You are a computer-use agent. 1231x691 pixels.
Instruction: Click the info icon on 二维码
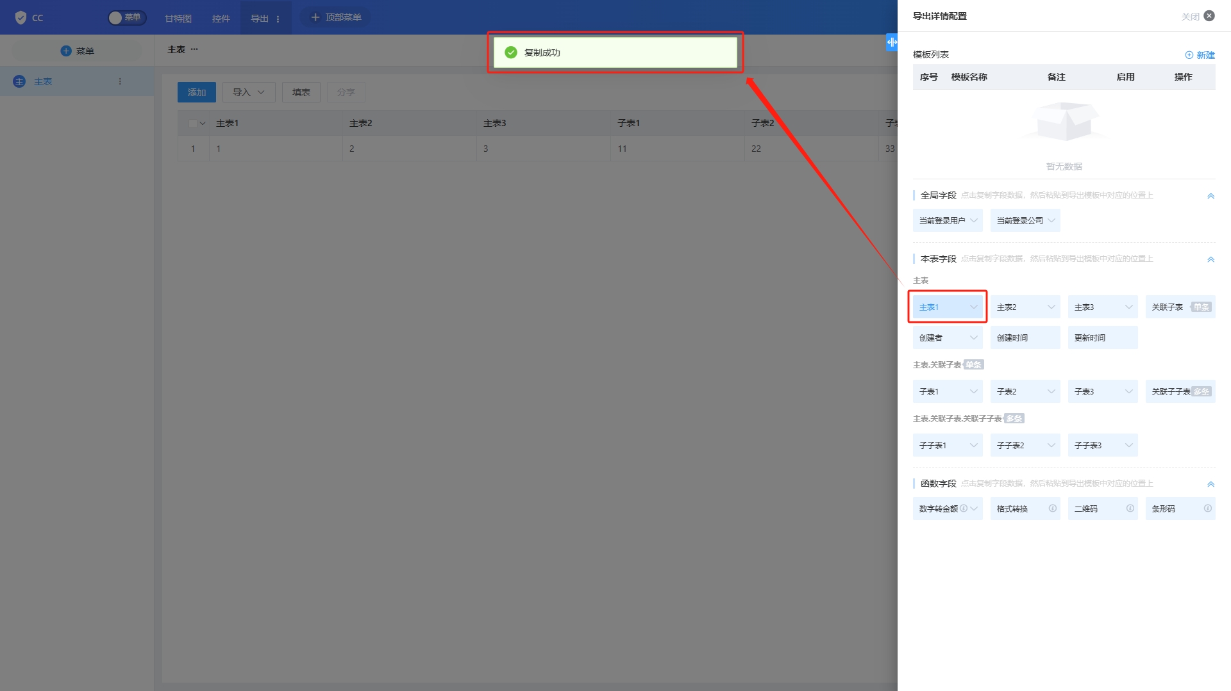[x=1130, y=508]
